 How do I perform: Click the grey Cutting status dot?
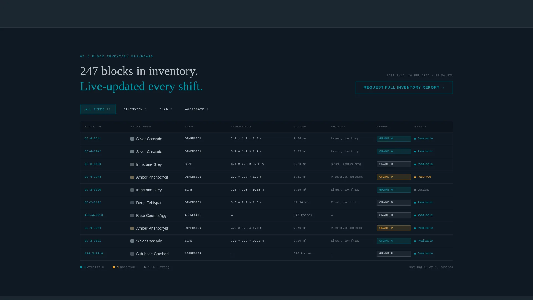[x=415, y=190]
